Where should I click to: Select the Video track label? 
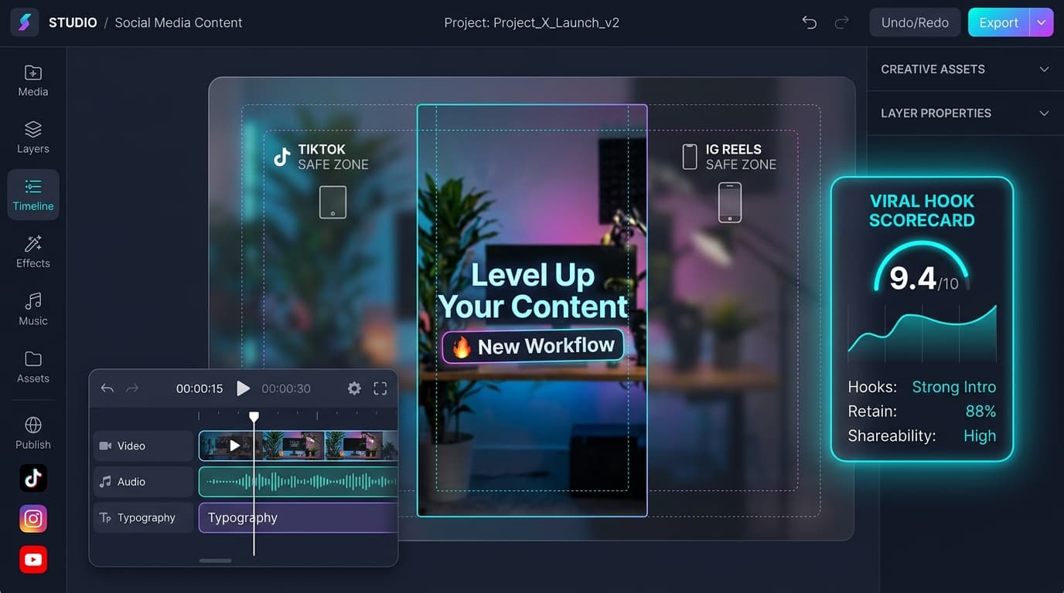click(x=143, y=446)
